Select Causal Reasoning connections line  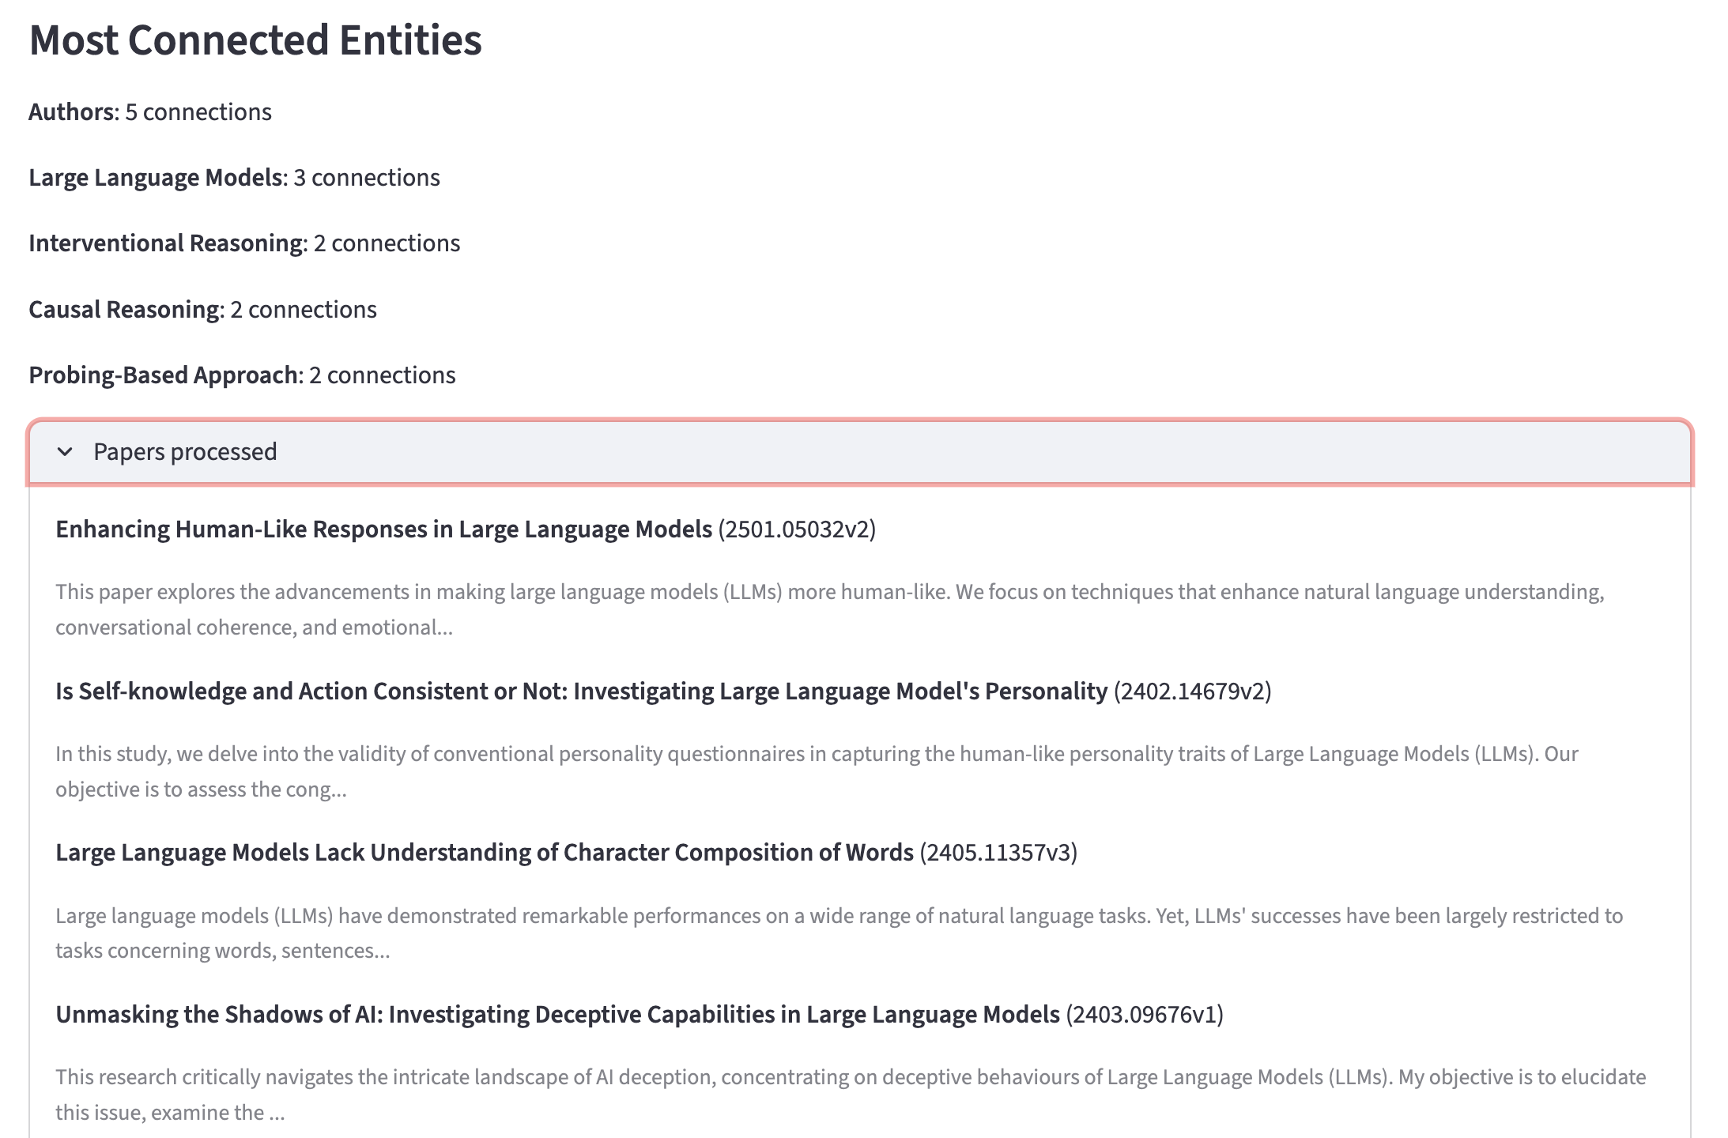(202, 310)
